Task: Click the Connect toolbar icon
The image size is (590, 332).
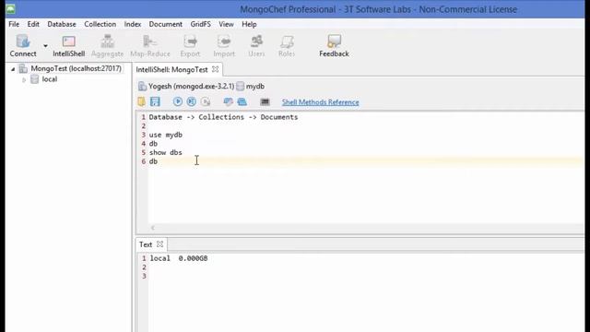Action: [23, 45]
